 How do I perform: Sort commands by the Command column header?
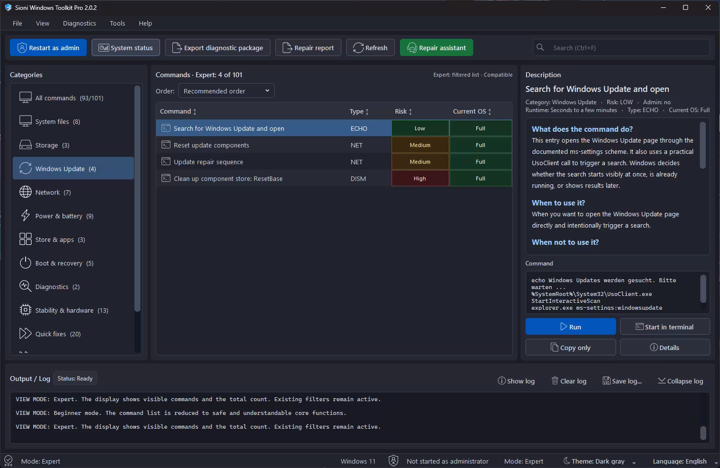(178, 112)
